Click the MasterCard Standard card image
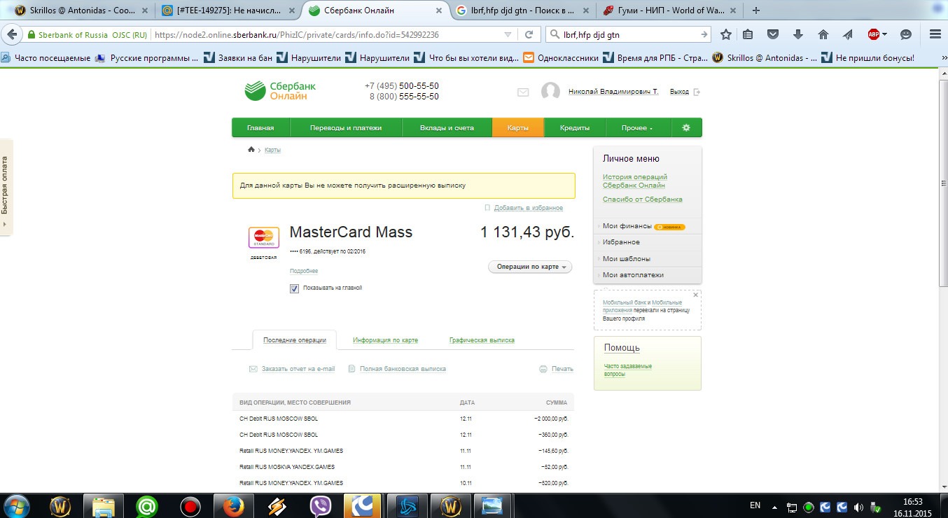The image size is (948, 518). pyautogui.click(x=264, y=238)
